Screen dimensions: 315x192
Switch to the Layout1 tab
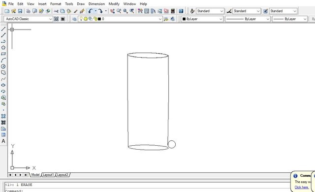click(48, 175)
